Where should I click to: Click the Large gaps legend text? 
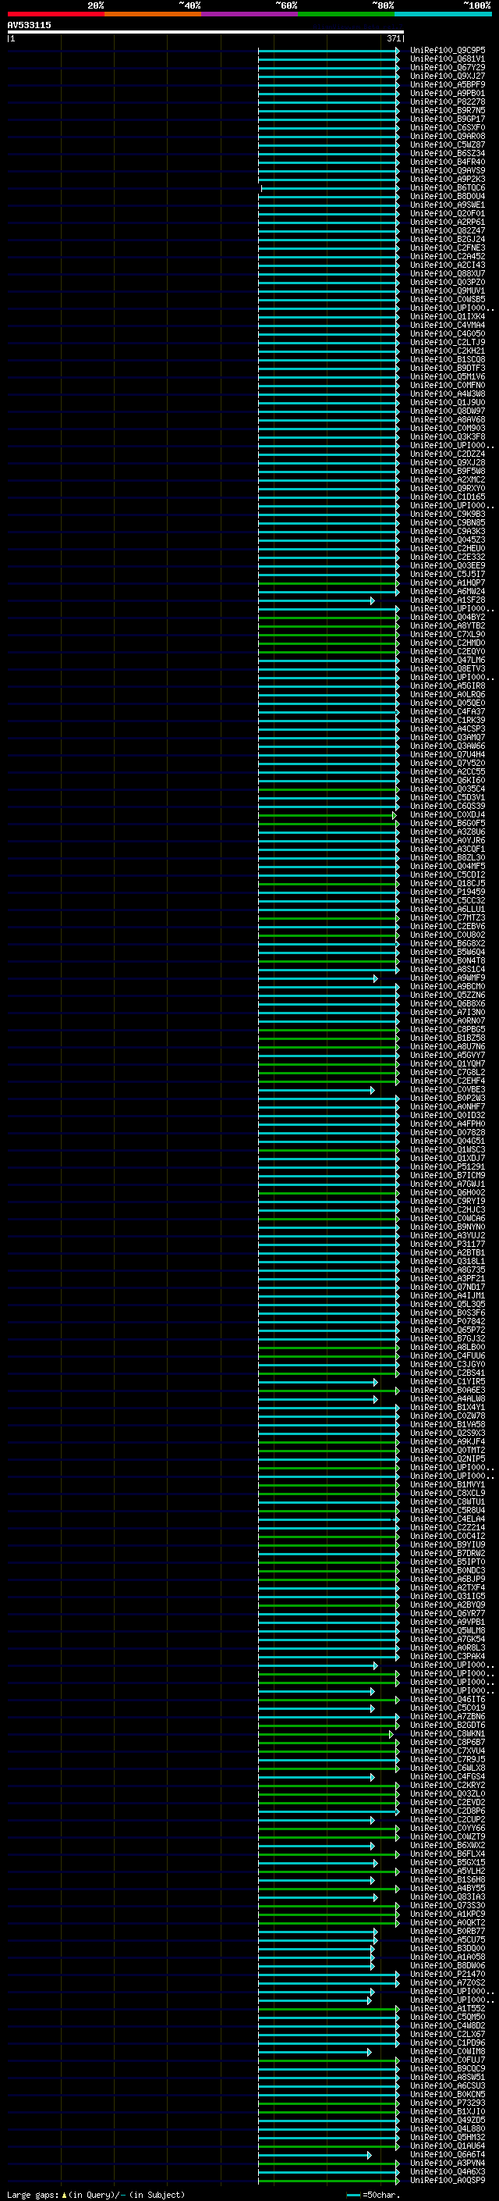click(x=96, y=2194)
